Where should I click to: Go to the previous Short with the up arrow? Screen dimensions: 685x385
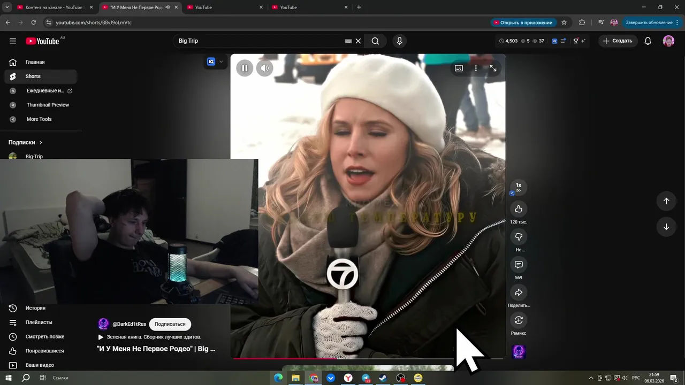pos(666,201)
